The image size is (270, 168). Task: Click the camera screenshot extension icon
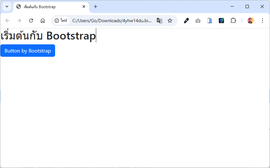click(198, 21)
